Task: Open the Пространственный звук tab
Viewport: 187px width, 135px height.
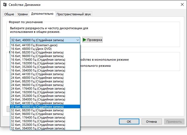Action: [74, 14]
